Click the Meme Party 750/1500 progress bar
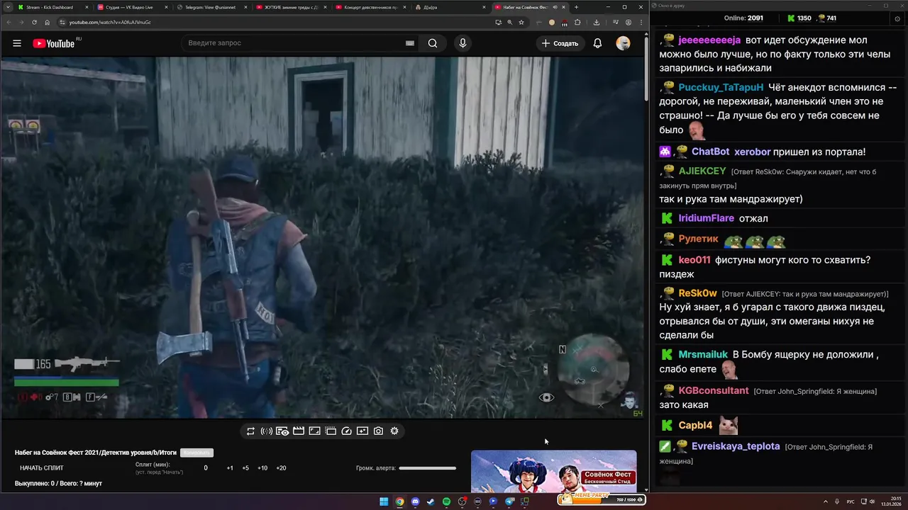 coord(602,499)
